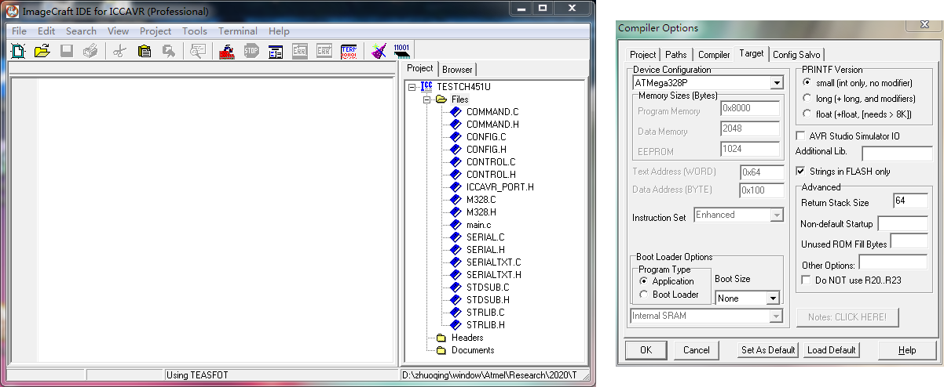The height and width of the screenshot is (387, 944).
Task: Click the magnifier find icon in toolbar
Action: click(x=197, y=52)
